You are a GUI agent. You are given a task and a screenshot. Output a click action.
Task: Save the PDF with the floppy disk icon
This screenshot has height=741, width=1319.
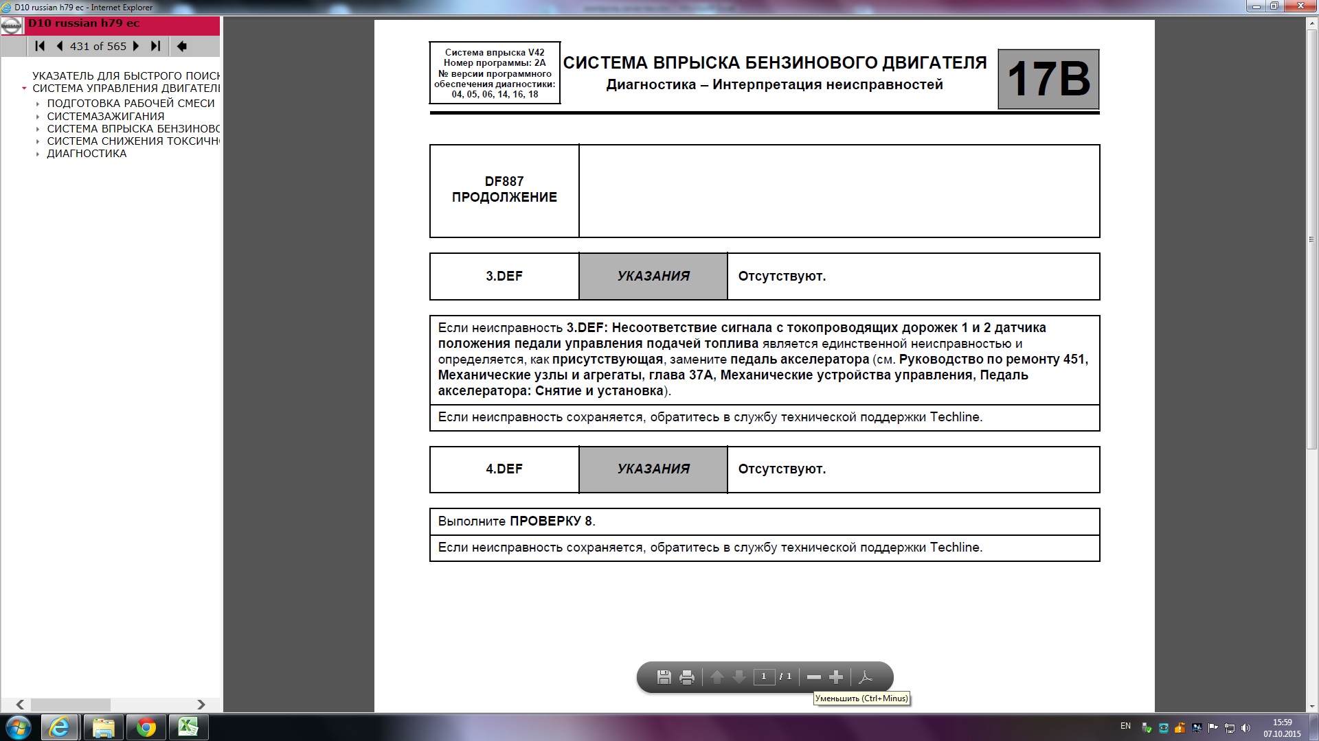(664, 677)
